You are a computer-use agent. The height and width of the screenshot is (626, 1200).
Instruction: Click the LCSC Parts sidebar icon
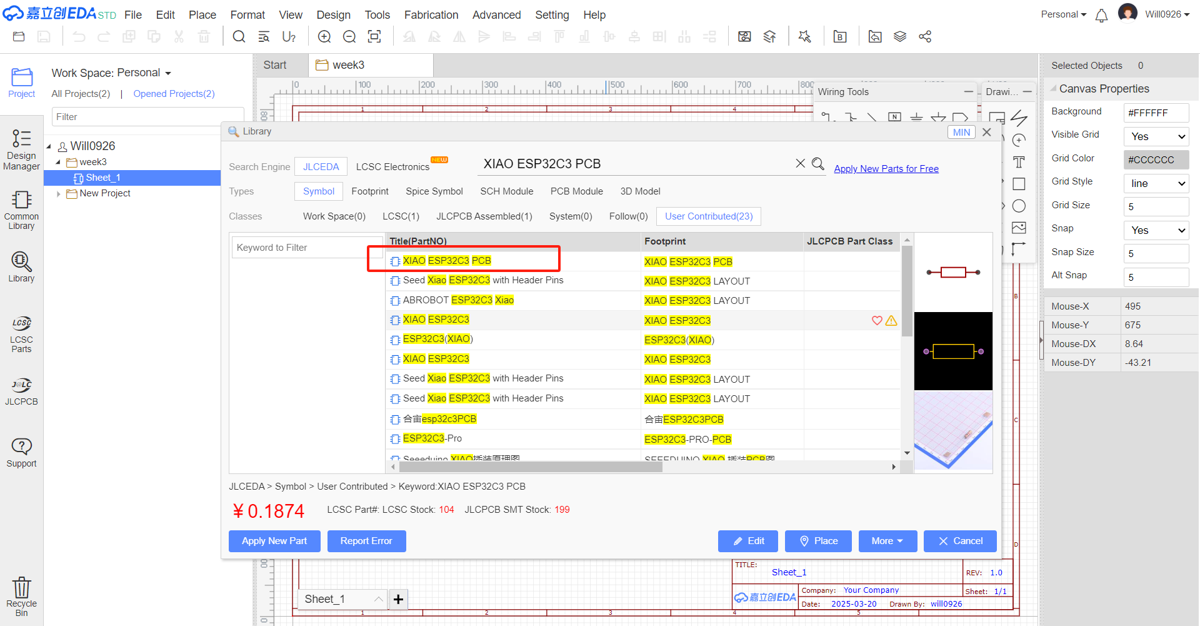[21, 334]
